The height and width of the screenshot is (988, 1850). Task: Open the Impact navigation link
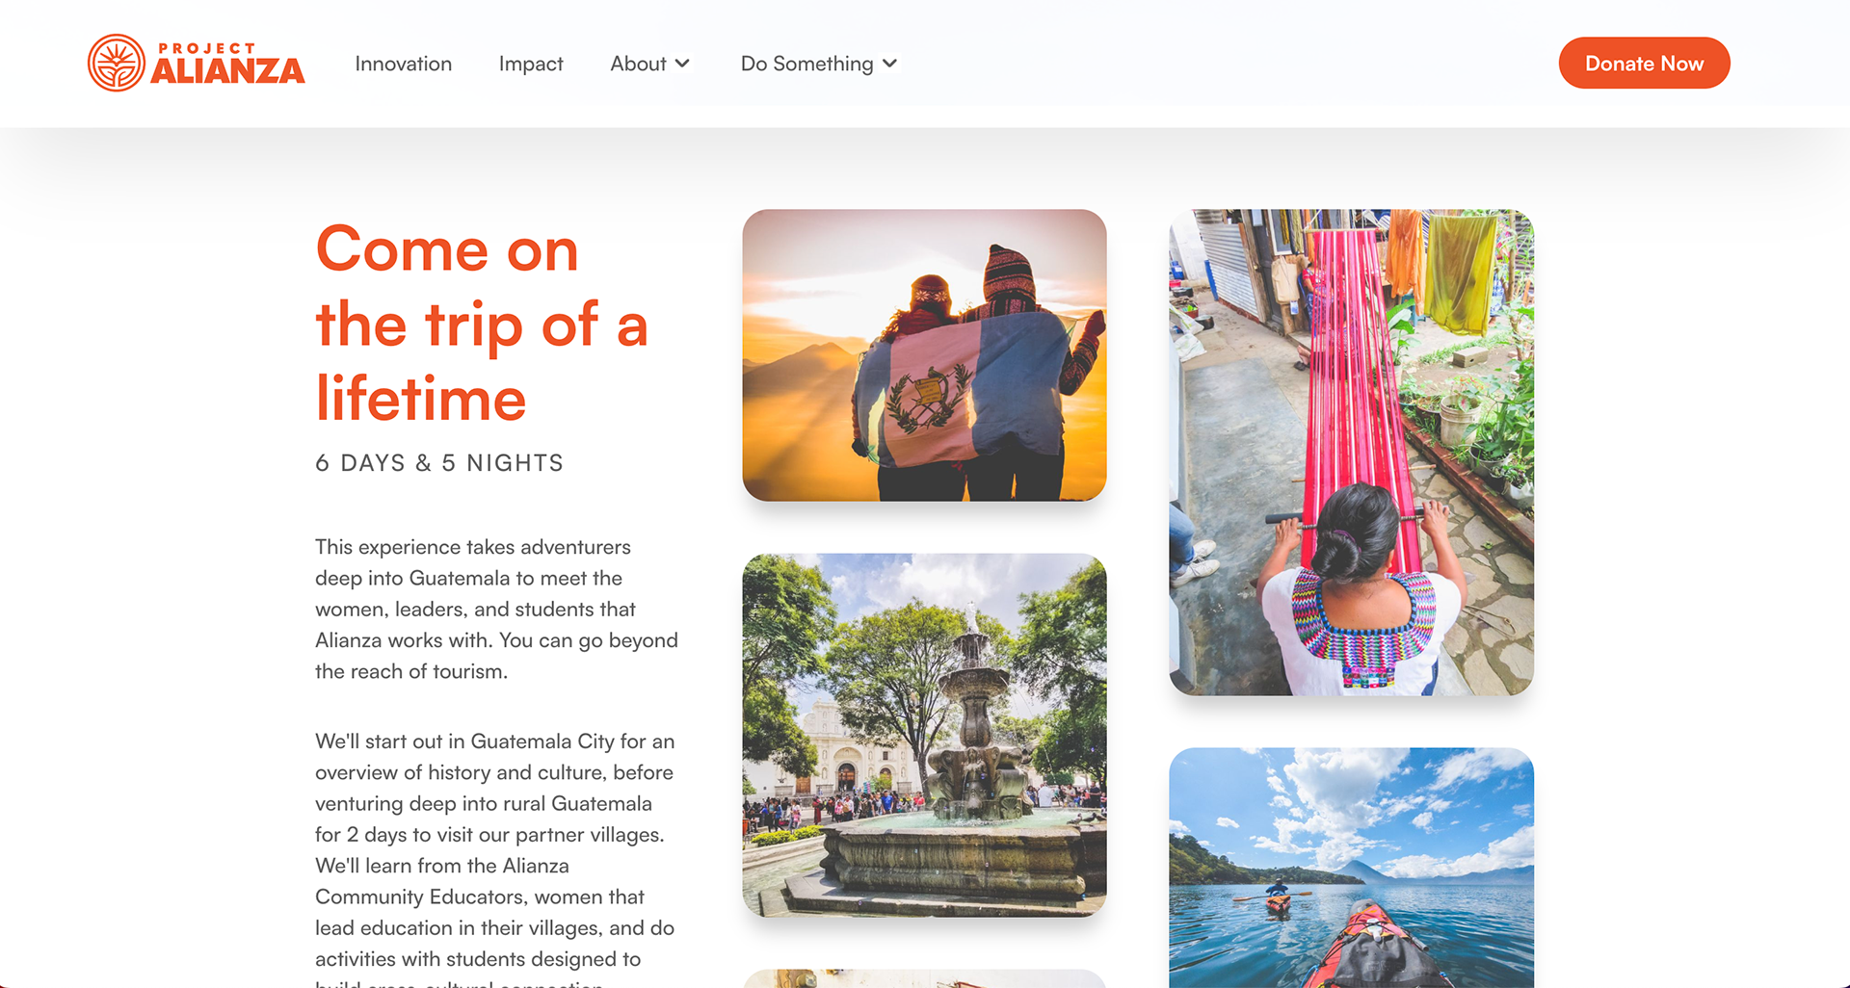(531, 64)
